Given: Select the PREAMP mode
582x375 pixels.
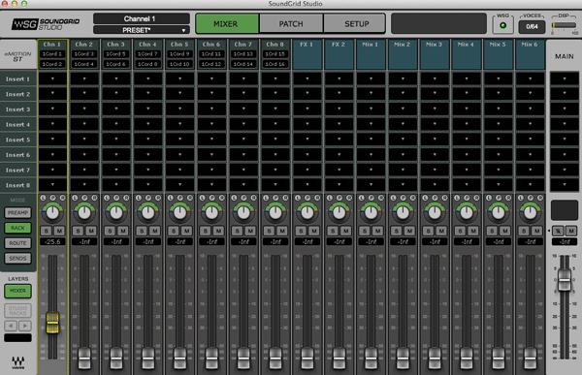Looking at the screenshot, I should tap(17, 213).
